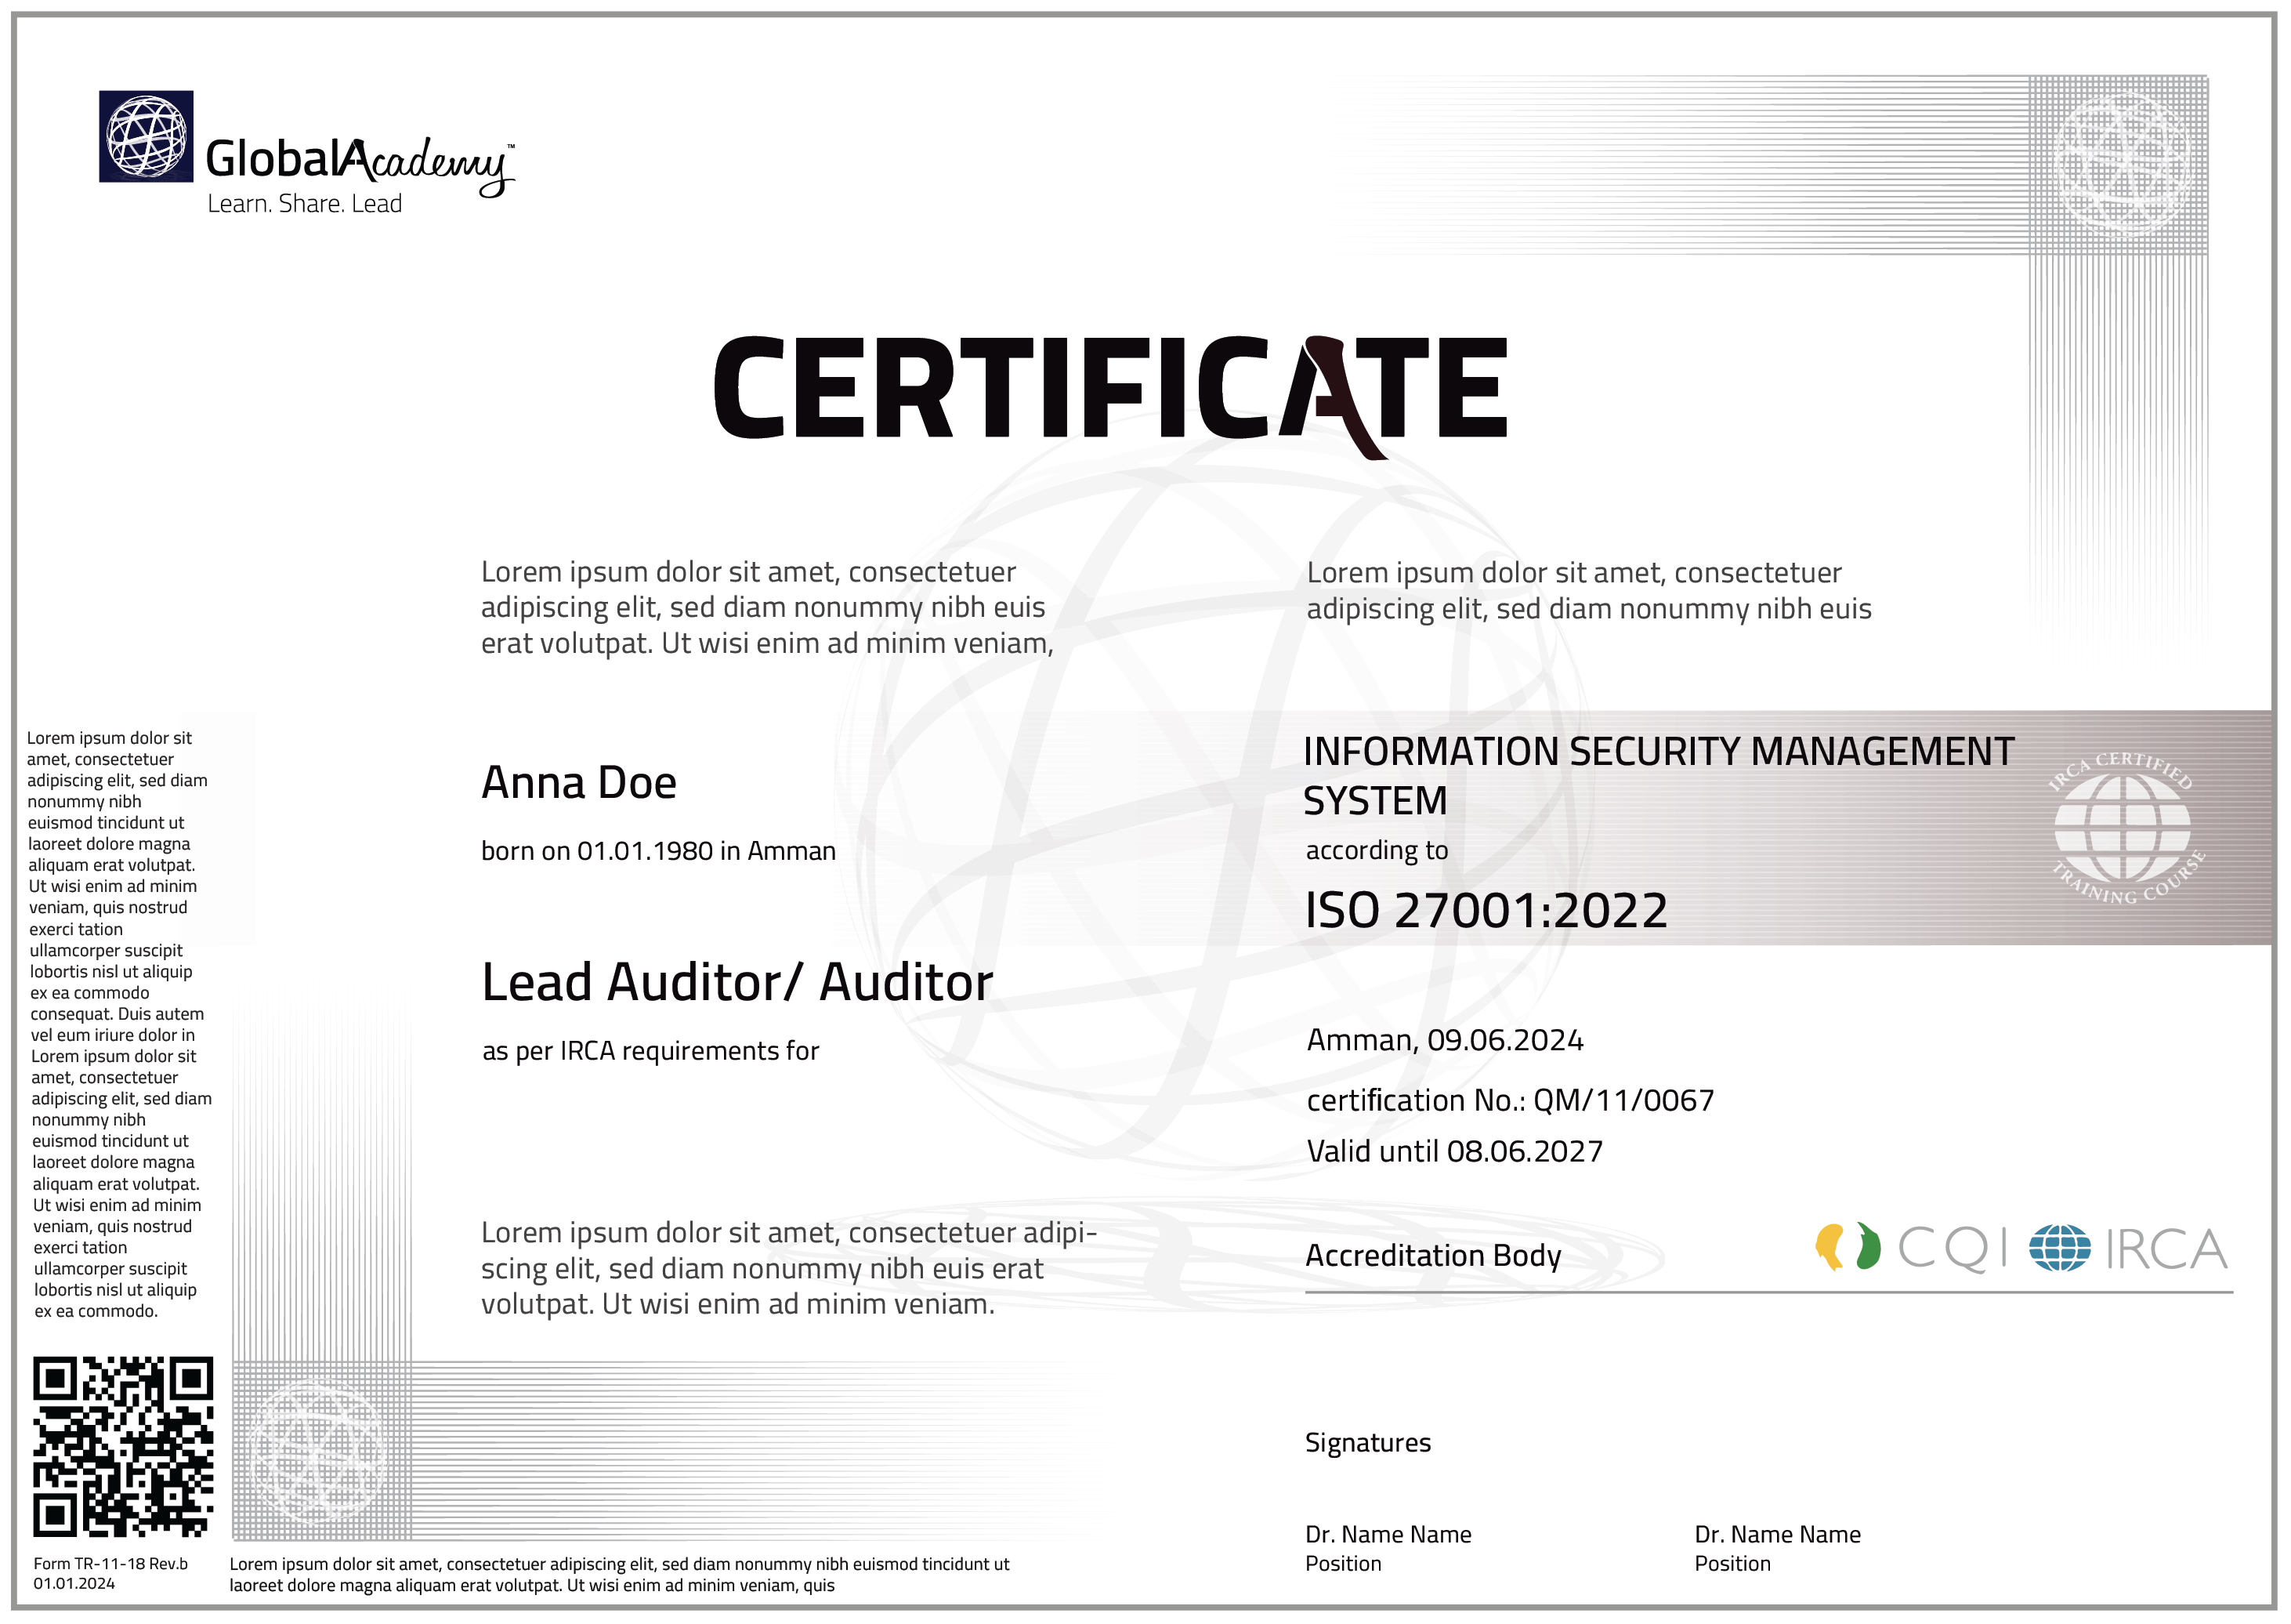
Task: Click 'Signatures' label
Action: click(1367, 1443)
